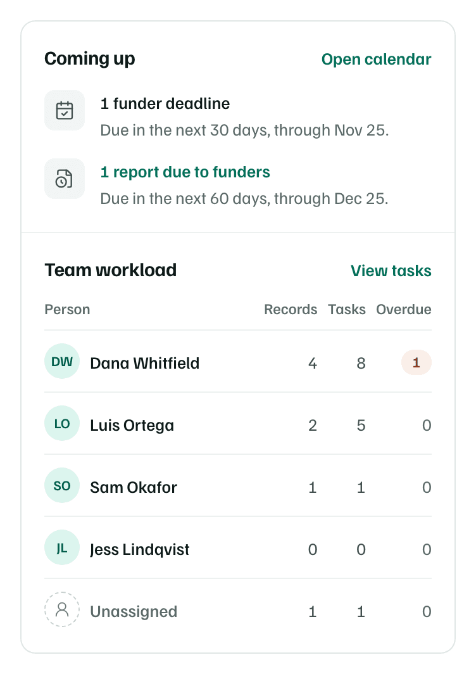Click the Unassigned overdue count 0
This screenshot has height=674, width=476.
pos(427,612)
